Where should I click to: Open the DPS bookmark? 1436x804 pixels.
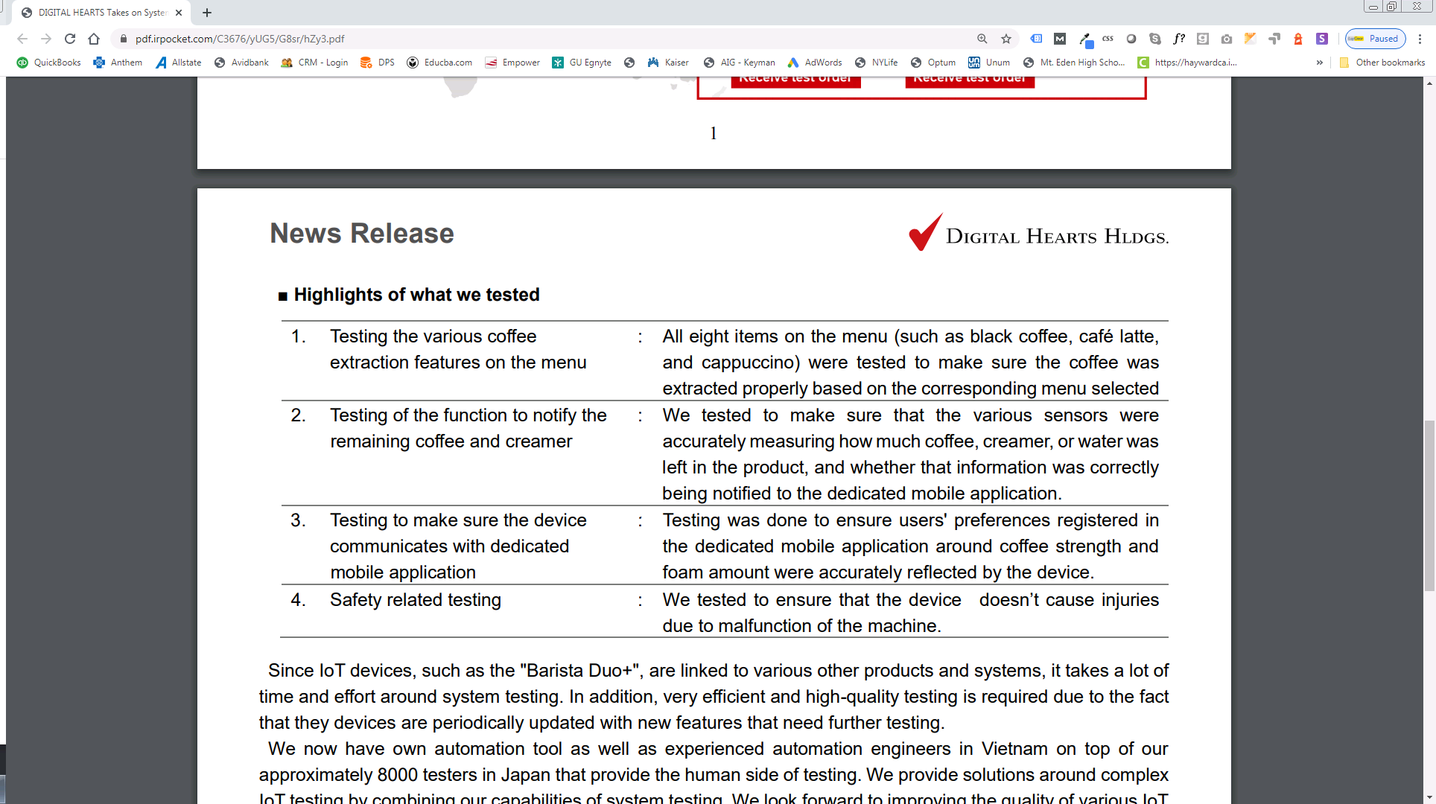point(377,63)
